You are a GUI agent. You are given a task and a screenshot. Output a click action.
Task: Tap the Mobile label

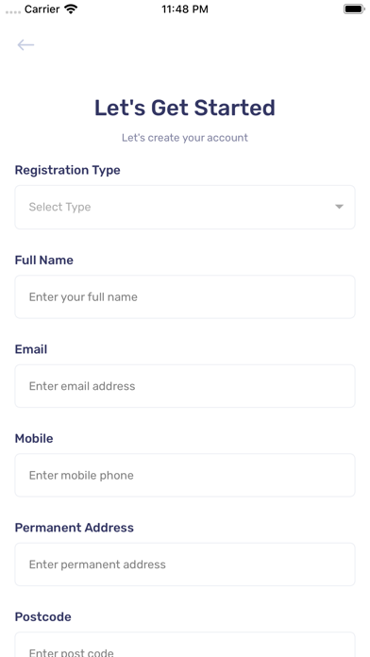(x=34, y=439)
